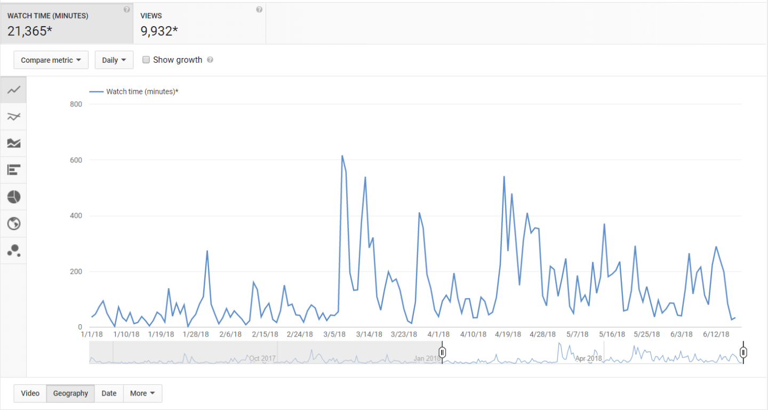This screenshot has height=410, width=768.
Task: Click the left date range slider handle
Action: pos(442,352)
